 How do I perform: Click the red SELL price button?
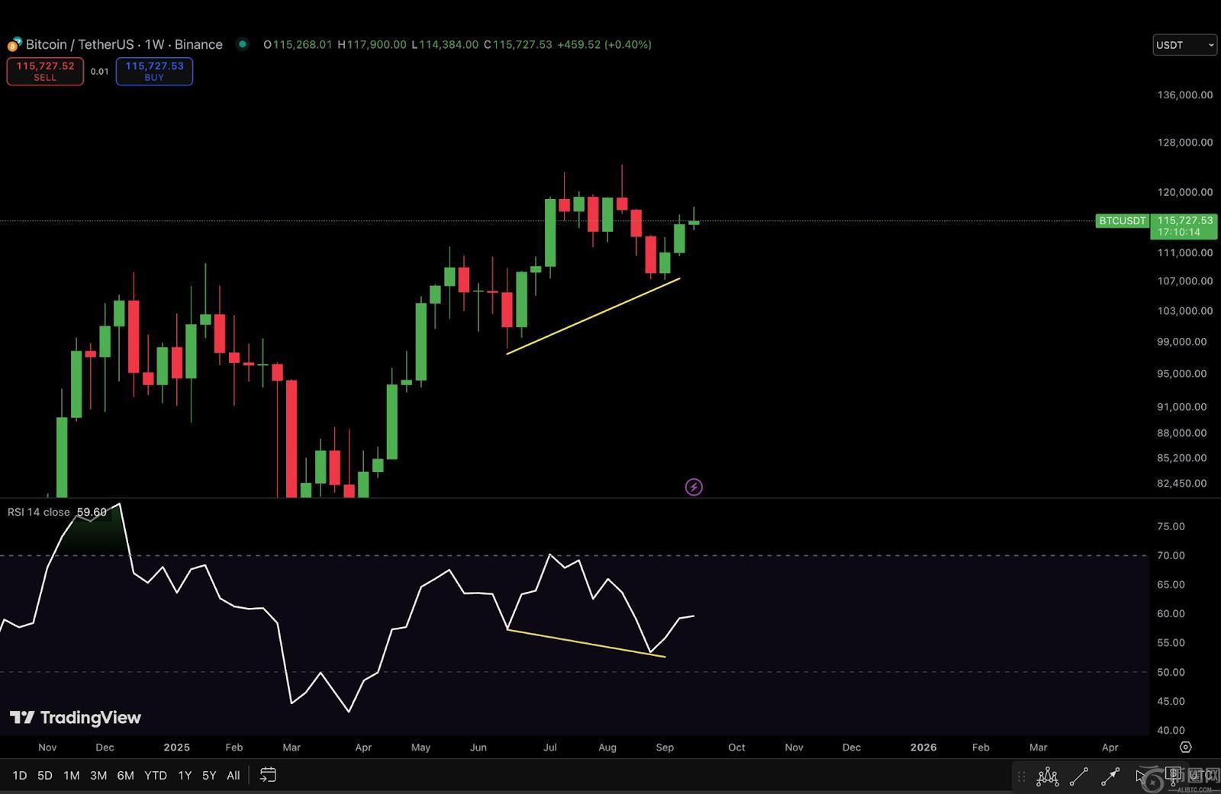(x=45, y=71)
